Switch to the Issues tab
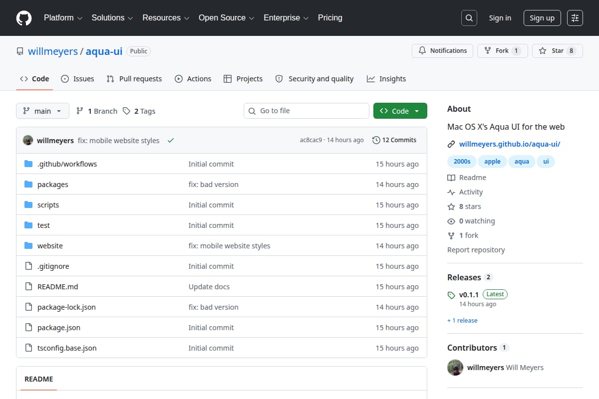 [x=77, y=79]
